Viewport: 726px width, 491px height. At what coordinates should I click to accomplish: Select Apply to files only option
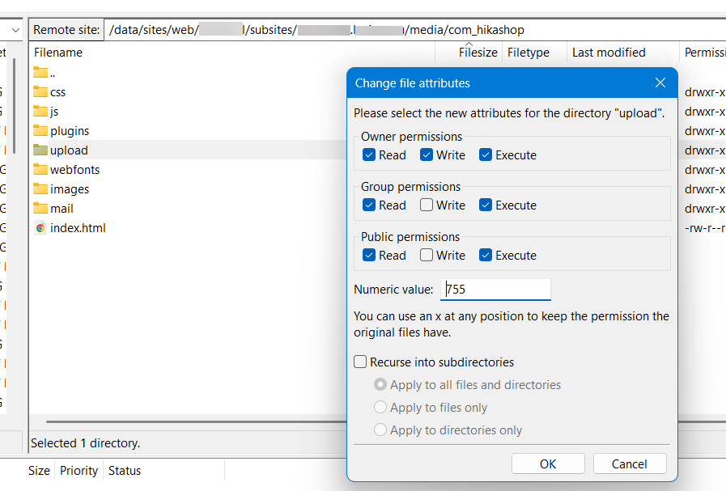380,408
